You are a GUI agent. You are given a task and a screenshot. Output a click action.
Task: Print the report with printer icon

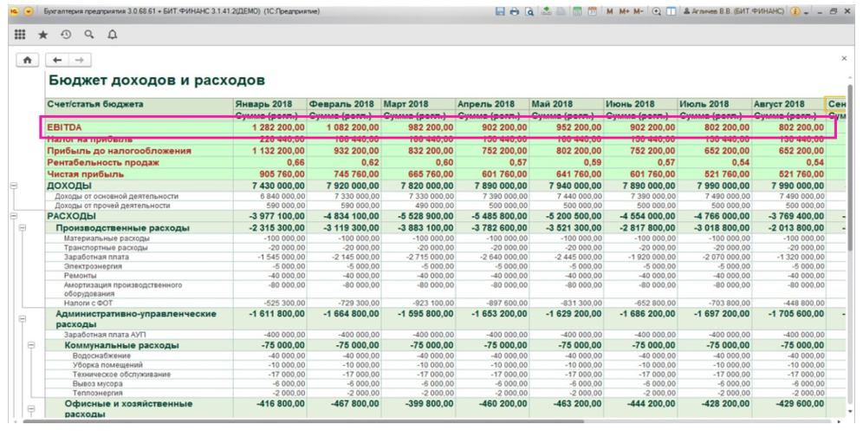coord(513,10)
